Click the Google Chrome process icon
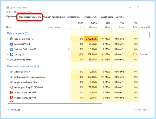 click(12, 39)
